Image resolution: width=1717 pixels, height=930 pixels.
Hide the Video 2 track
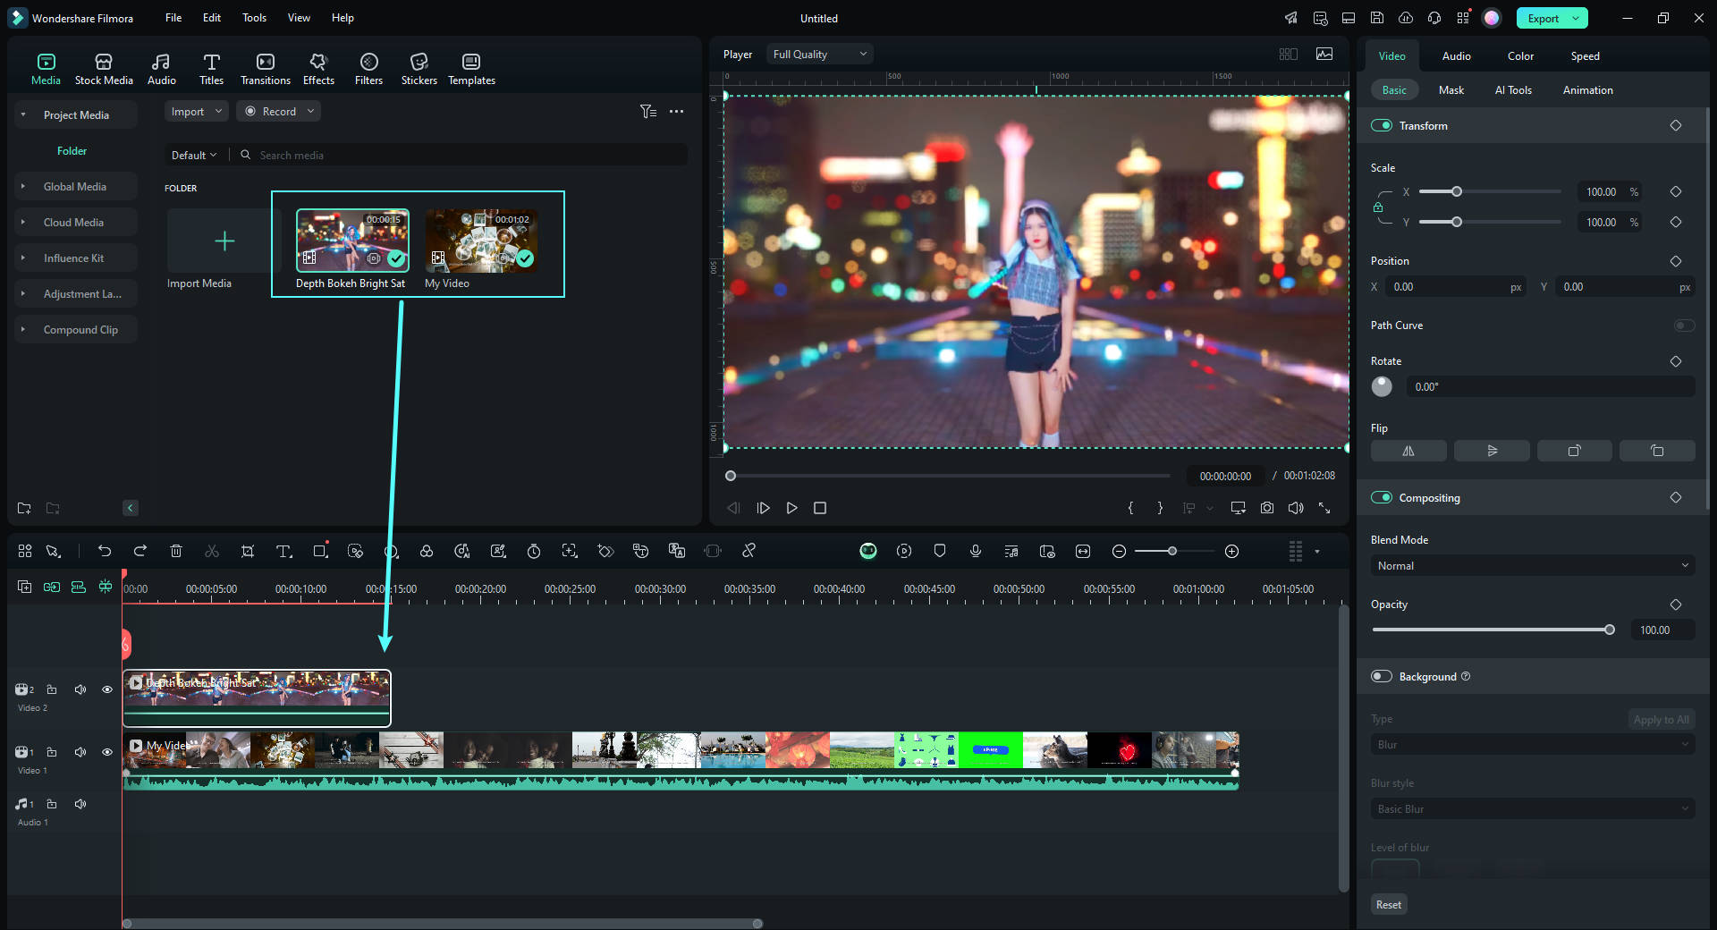(107, 689)
